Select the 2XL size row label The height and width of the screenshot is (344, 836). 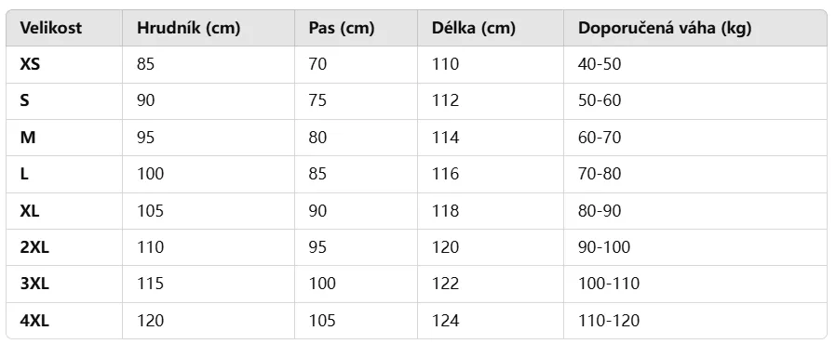click(x=34, y=247)
